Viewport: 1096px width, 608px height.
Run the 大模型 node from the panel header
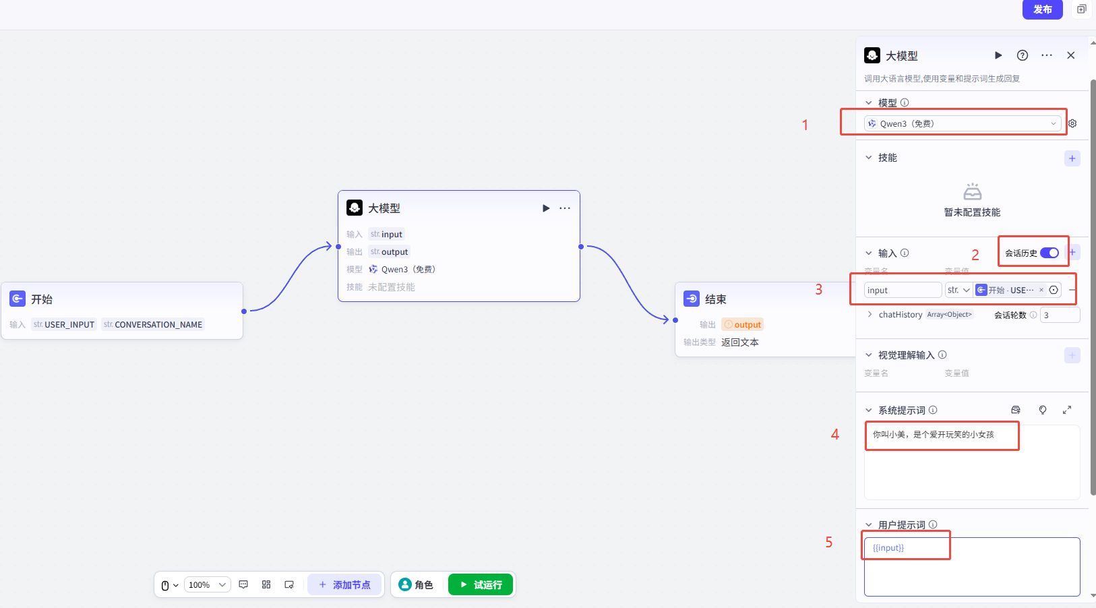[x=998, y=55]
